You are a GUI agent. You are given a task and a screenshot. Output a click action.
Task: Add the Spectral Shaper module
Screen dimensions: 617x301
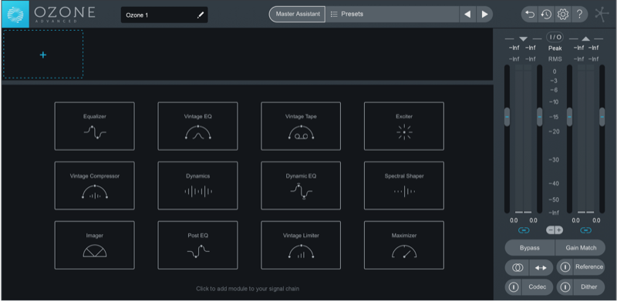(x=404, y=186)
